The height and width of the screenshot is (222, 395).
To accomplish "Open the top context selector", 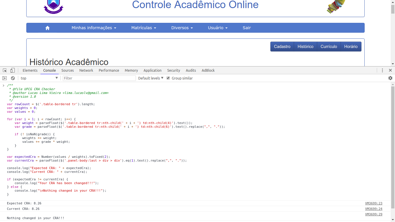I will click(x=39, y=78).
